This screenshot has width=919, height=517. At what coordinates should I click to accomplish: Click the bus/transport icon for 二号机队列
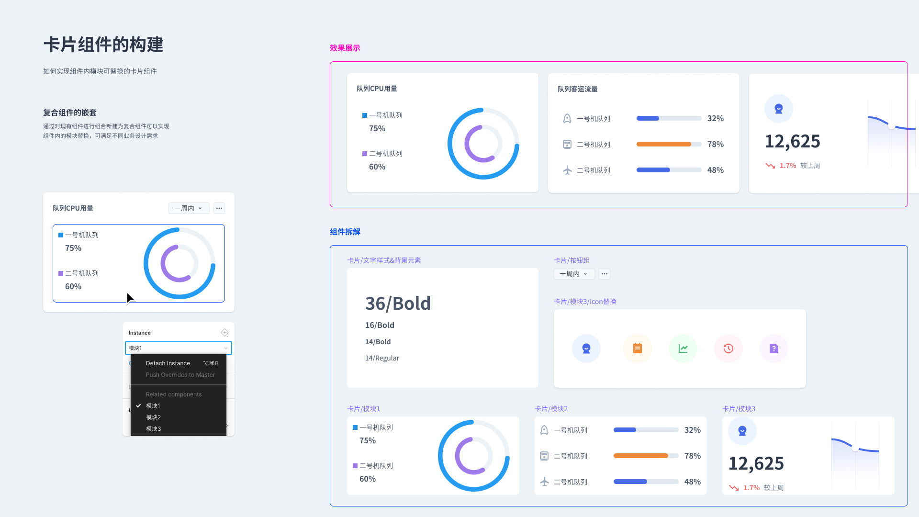pos(566,145)
